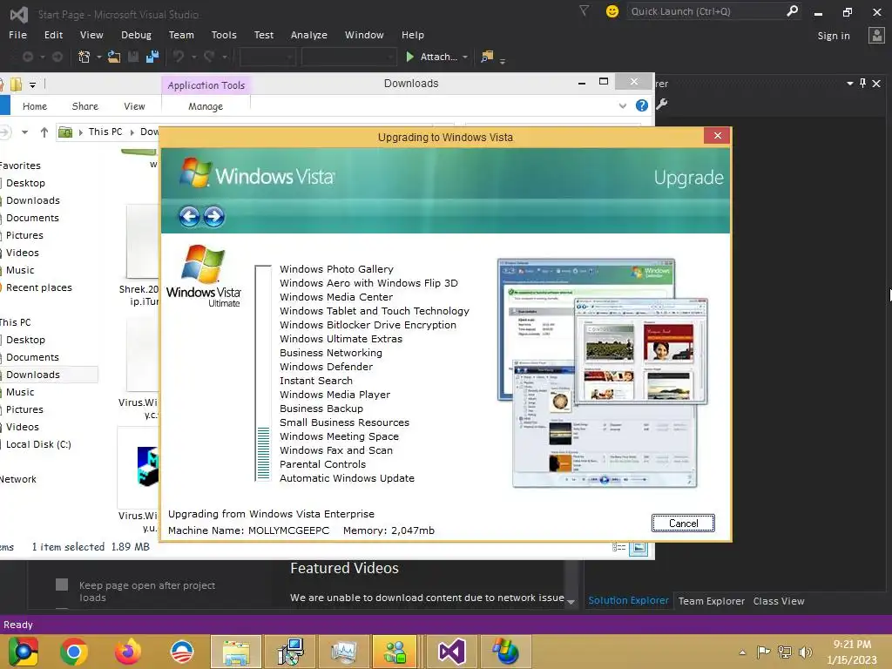
Task: Open the solution platforms combo box
Action: click(x=348, y=57)
